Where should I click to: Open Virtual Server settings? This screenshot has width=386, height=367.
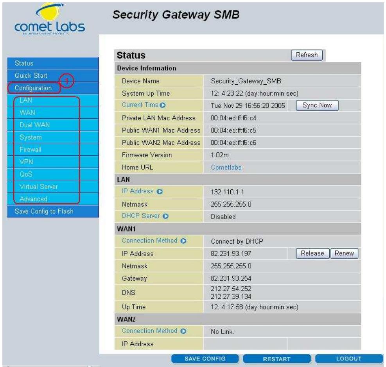pyautogui.click(x=53, y=187)
